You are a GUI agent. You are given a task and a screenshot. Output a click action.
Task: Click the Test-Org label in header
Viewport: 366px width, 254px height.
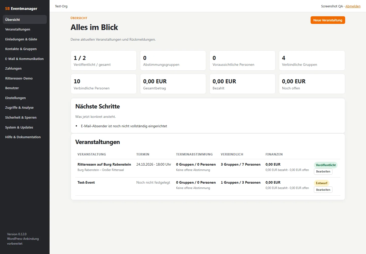61,6
